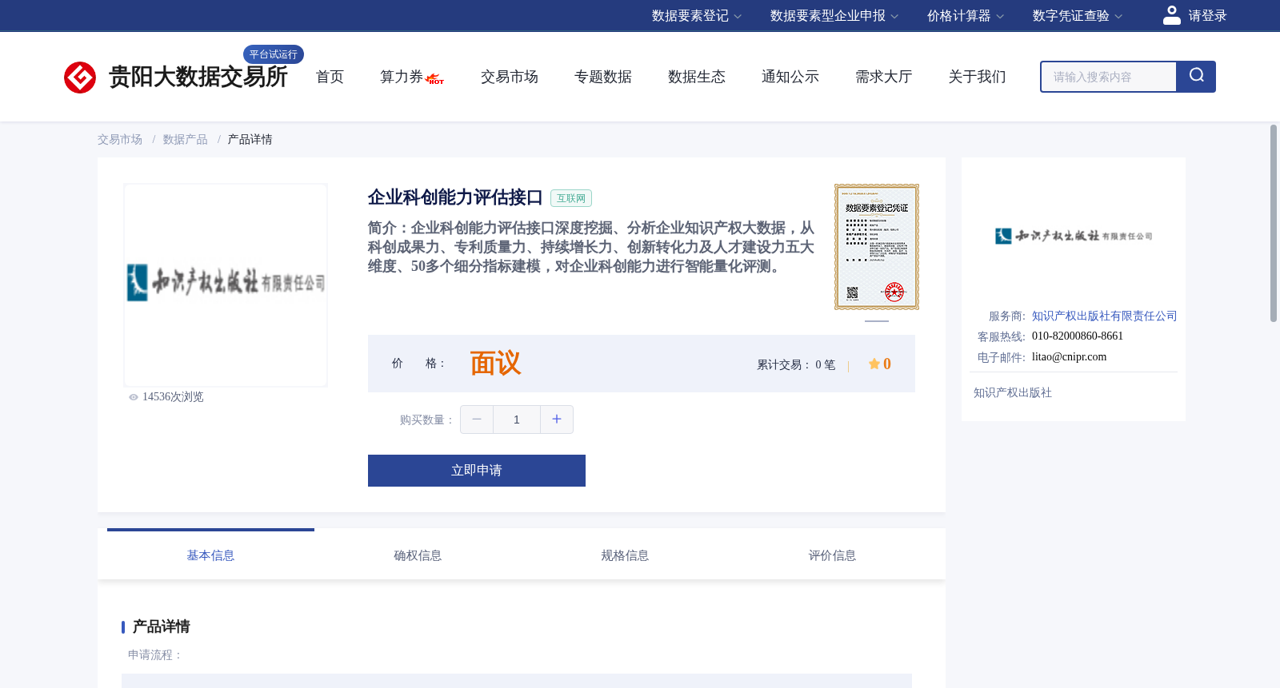Click the 产品详情 breadcrumb text
This screenshot has width=1280, height=688.
coord(250,140)
